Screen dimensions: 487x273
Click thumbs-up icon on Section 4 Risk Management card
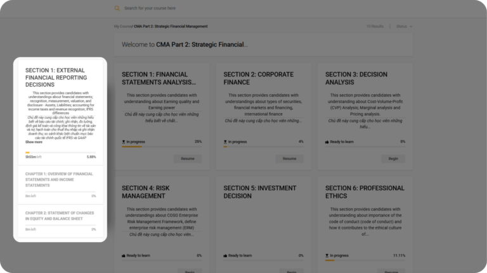(124, 255)
